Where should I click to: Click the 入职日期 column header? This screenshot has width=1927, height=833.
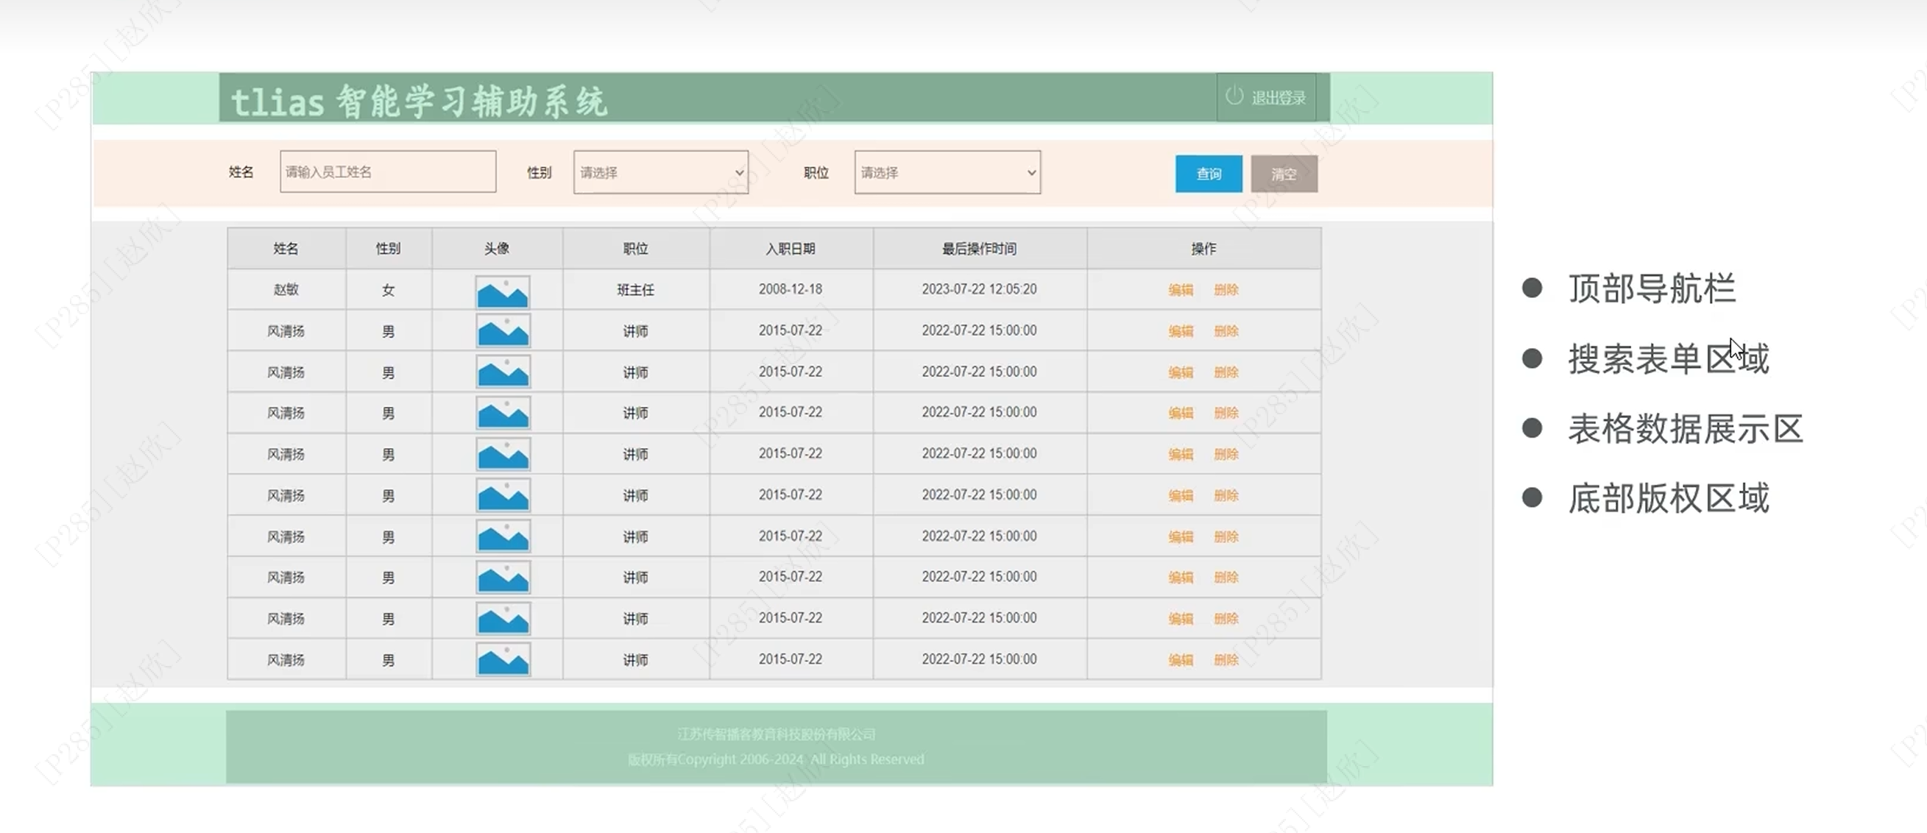(x=790, y=249)
